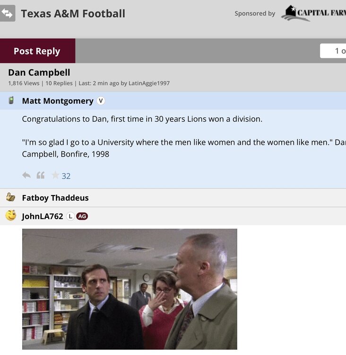Click the winking smiley beside JohnLA762
The height and width of the screenshot is (355, 346).
[x=11, y=216]
